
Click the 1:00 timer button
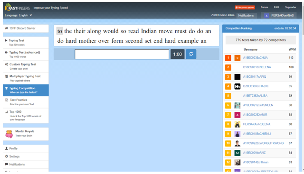click(x=177, y=54)
